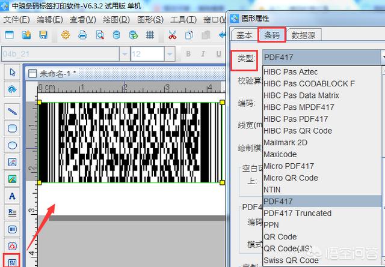This screenshot has height=267, width=385.
Task: Open document settings gear icon
Action: pos(66,35)
